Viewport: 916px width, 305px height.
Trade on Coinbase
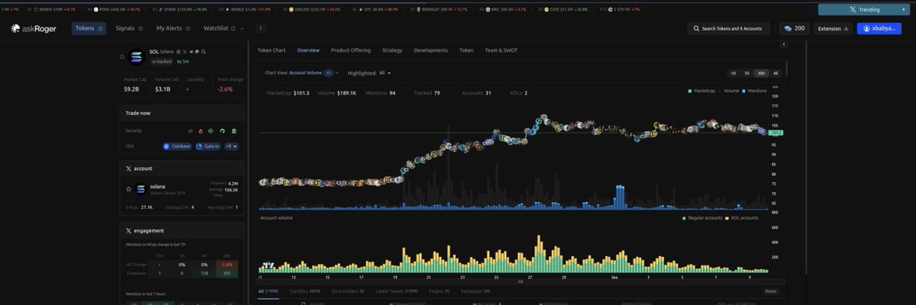point(177,146)
